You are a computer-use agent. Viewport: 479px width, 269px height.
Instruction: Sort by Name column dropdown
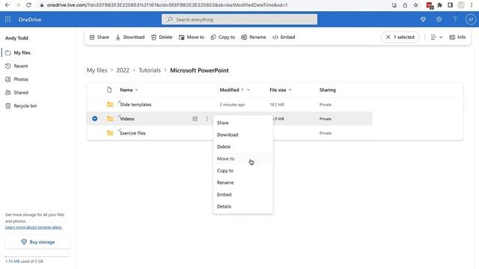click(x=129, y=90)
